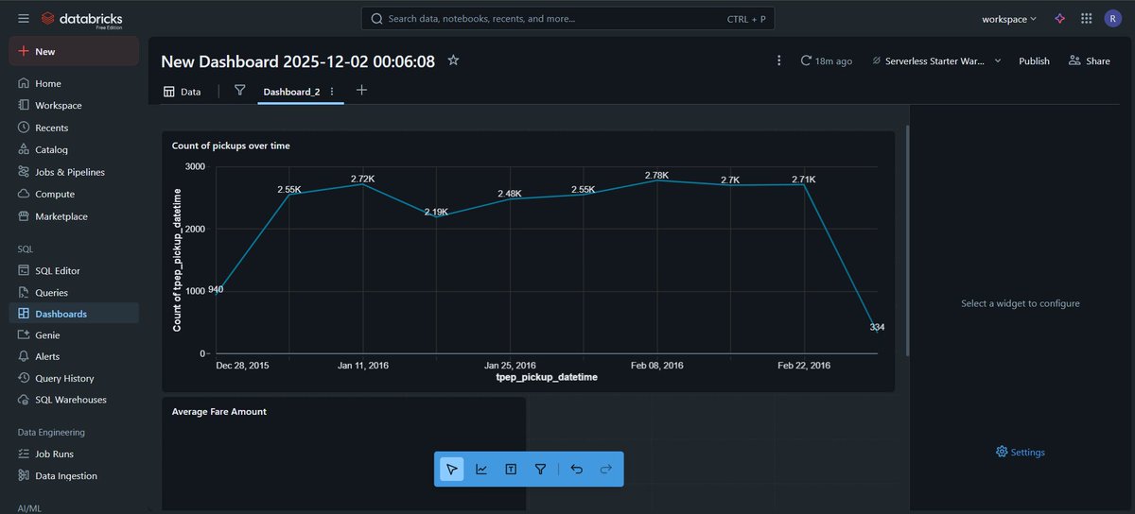Click the dashboard title text
The height and width of the screenshot is (514, 1135).
(x=298, y=61)
